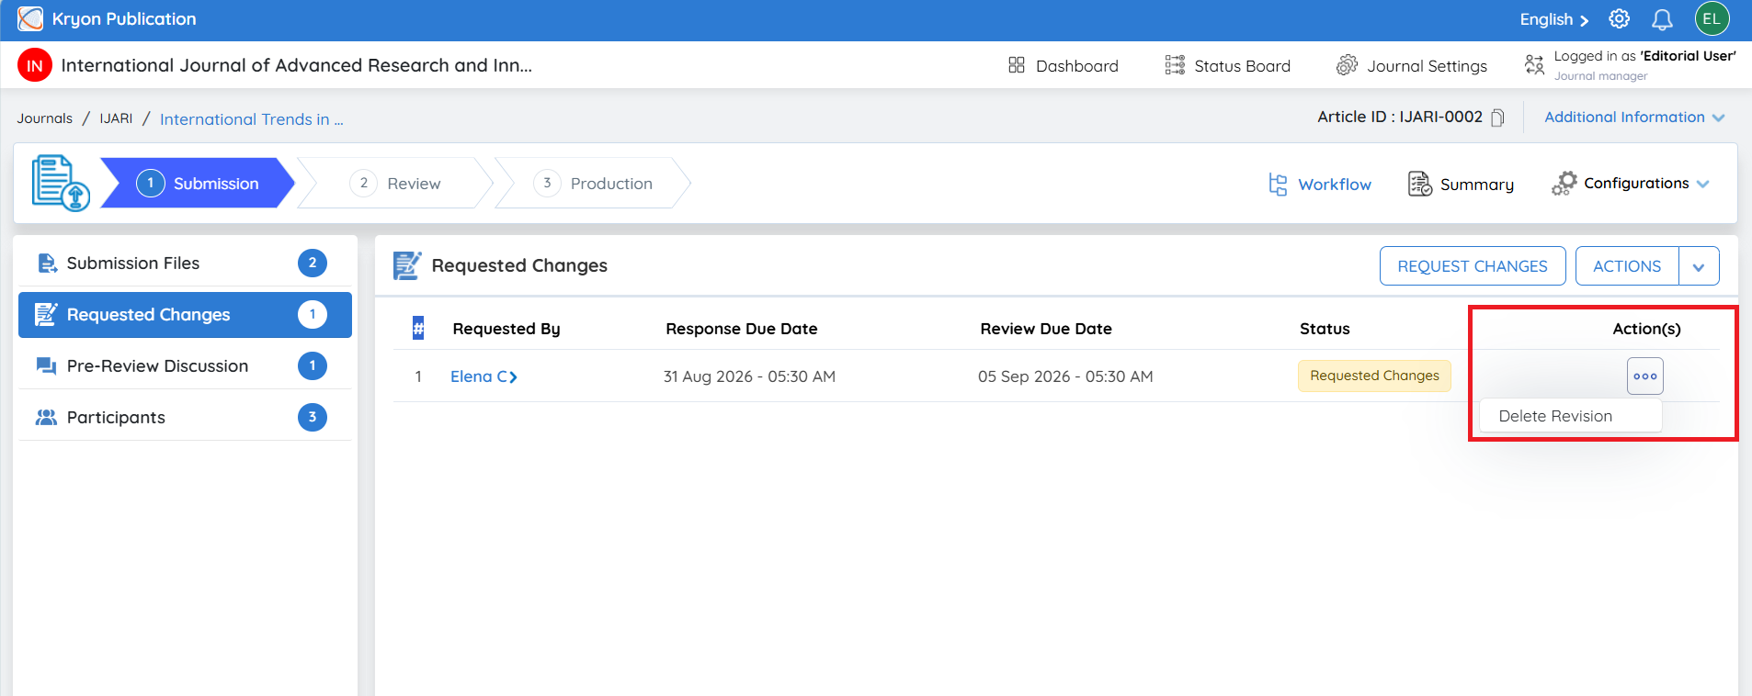Expand Additional Information
The width and height of the screenshot is (1752, 696).
[1634, 118]
